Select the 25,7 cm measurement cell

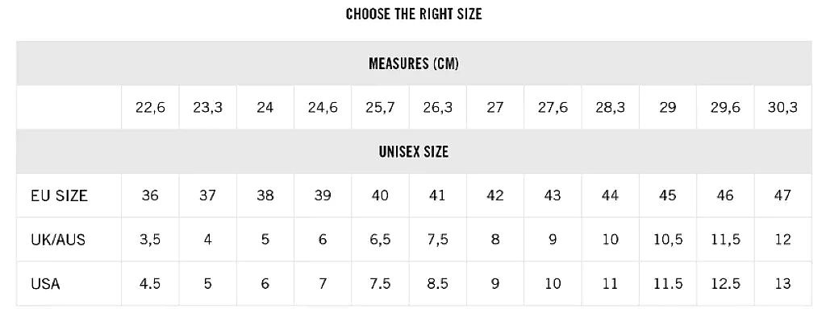pyautogui.click(x=381, y=108)
